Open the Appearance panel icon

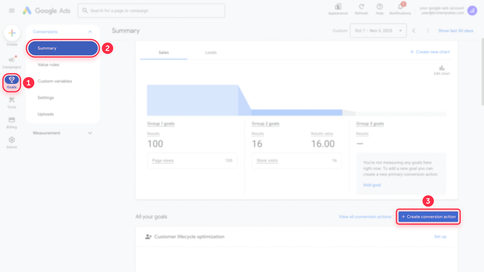[338, 7]
